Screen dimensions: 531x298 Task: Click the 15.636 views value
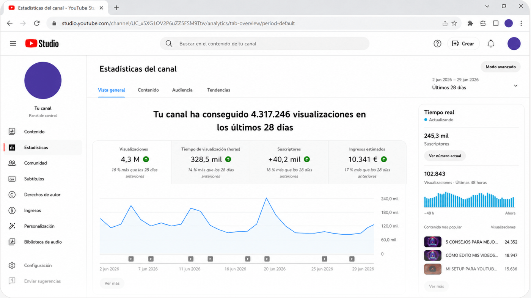point(511,269)
